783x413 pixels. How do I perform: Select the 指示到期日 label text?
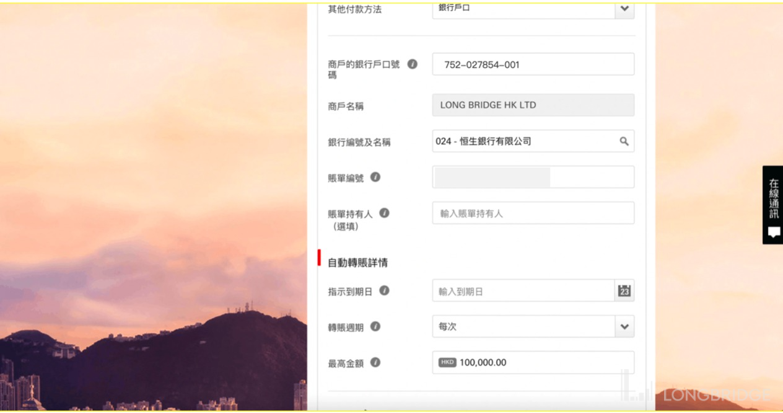click(350, 291)
